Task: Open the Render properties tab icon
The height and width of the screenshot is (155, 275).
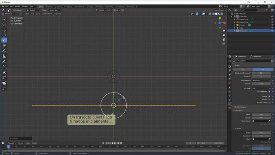Action: pos(229,67)
